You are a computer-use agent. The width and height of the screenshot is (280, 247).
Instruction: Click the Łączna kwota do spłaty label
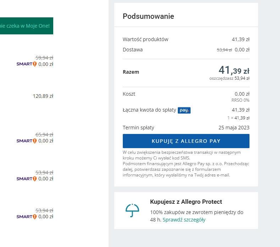tap(149, 110)
